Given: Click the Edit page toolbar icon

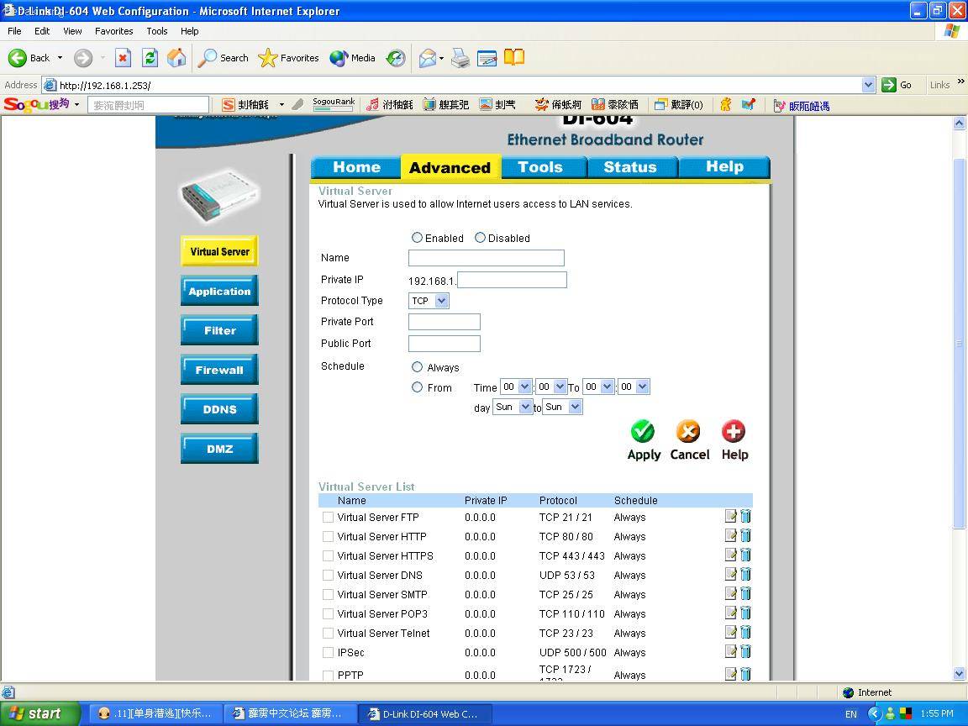Looking at the screenshot, I should click(x=487, y=58).
